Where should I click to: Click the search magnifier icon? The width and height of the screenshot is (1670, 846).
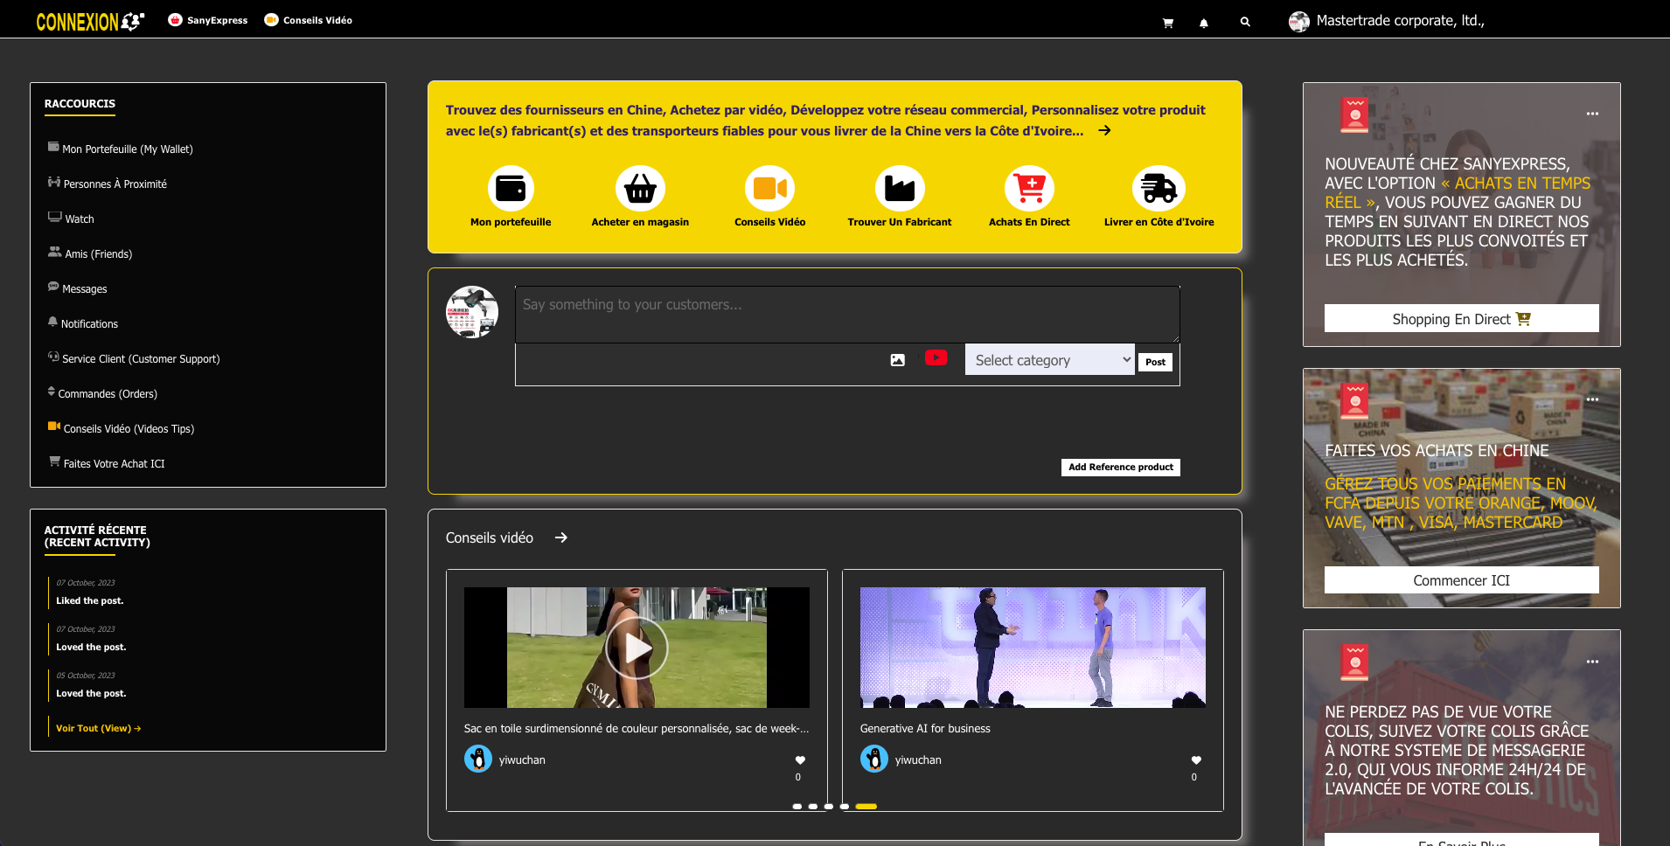[x=1245, y=22]
